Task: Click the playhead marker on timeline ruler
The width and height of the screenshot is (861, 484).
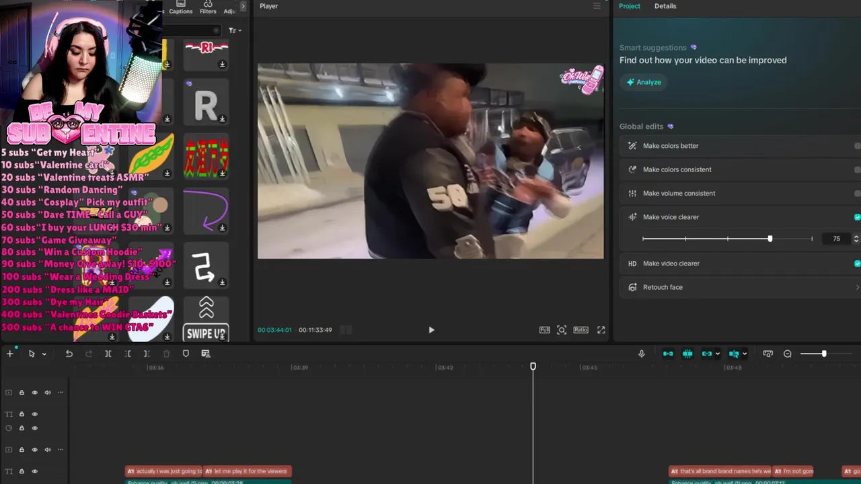Action: pos(533,366)
